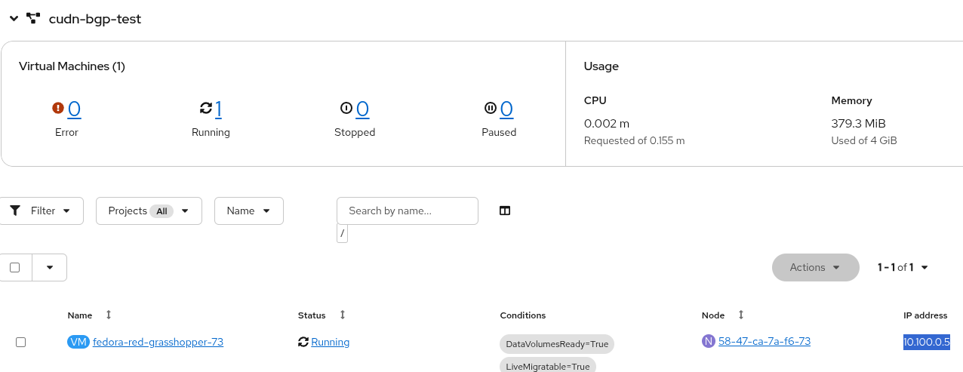Image resolution: width=963 pixels, height=372 pixels.
Task: Click the Stopped status icon
Action: tap(346, 109)
